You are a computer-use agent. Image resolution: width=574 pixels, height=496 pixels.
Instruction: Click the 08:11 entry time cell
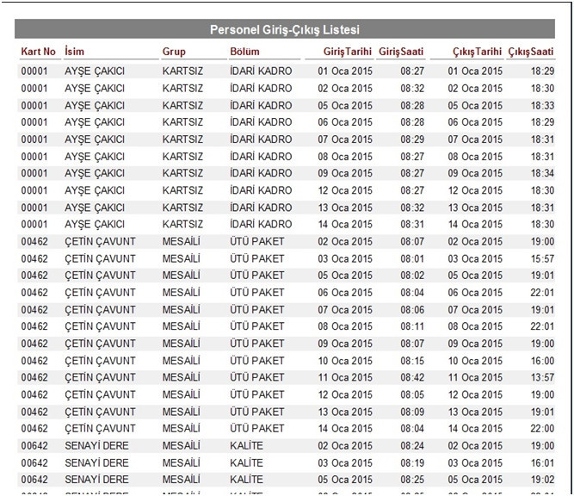point(412,326)
